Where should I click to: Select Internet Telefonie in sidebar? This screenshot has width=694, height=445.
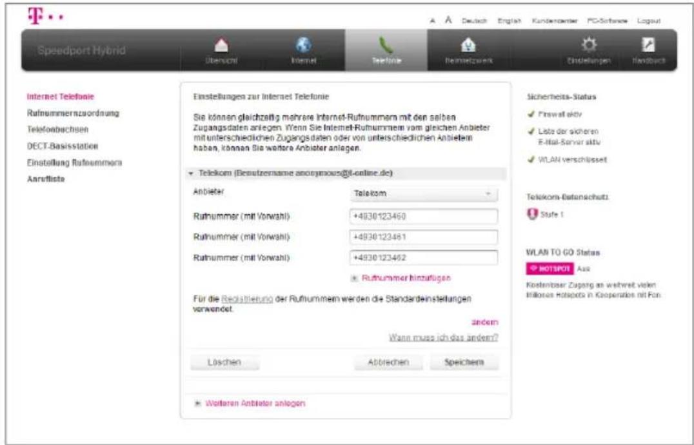[x=61, y=97]
